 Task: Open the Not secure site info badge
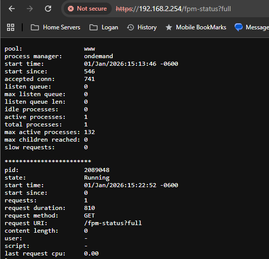coord(87,9)
